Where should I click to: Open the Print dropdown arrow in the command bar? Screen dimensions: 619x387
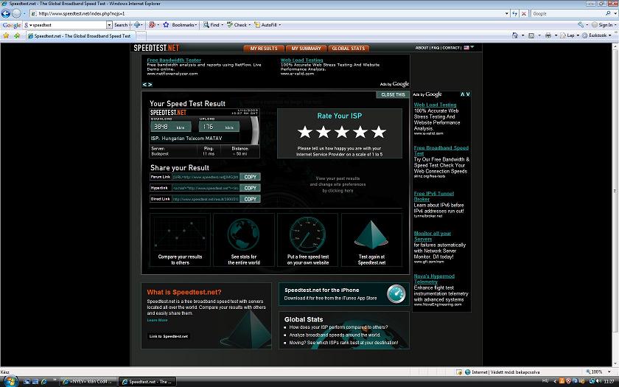click(x=556, y=35)
